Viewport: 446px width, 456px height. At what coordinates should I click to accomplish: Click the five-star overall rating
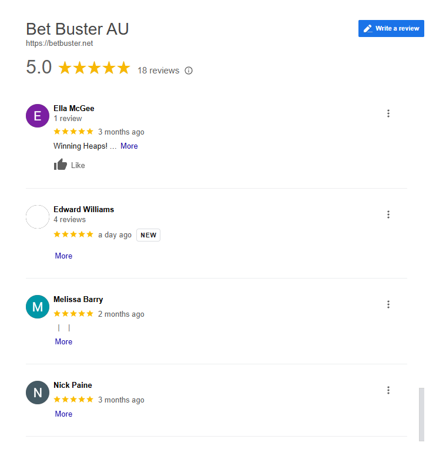click(x=94, y=68)
